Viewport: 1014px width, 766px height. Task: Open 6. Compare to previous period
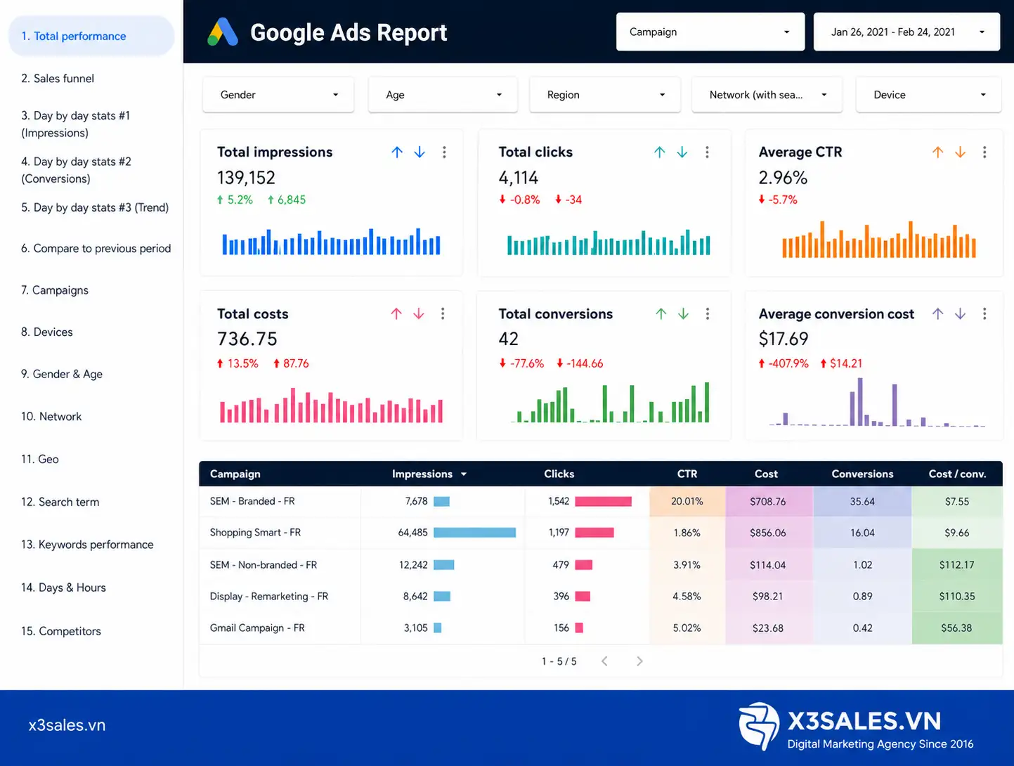point(96,248)
